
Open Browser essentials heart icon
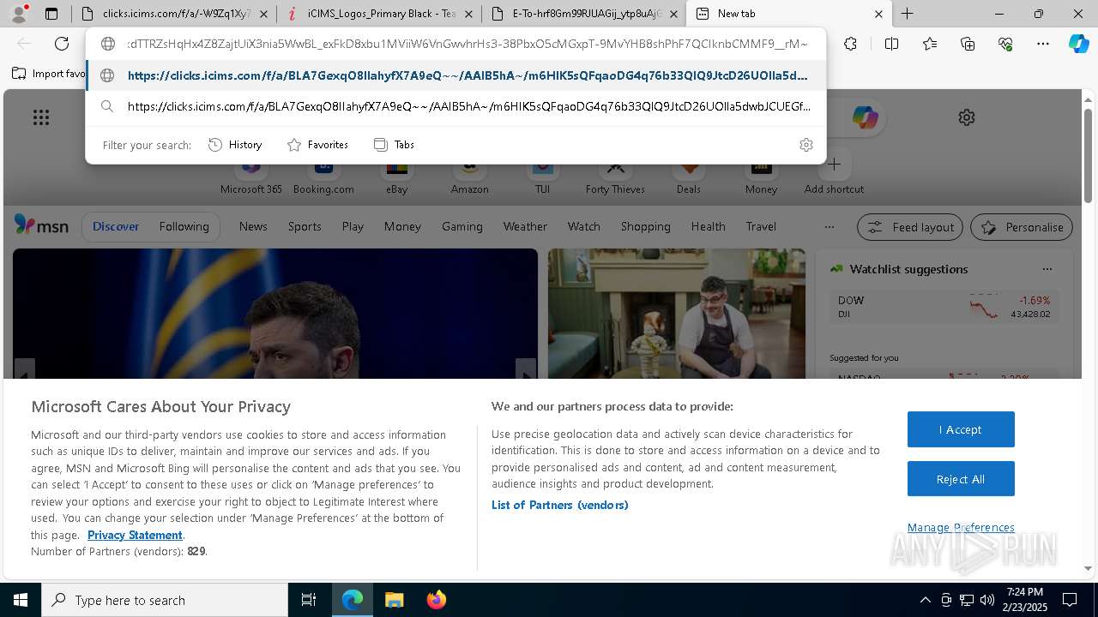[1005, 44]
